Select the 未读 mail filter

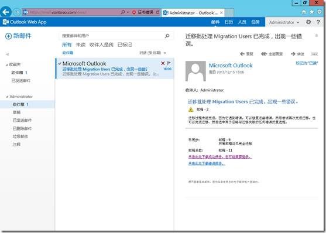click(80, 44)
